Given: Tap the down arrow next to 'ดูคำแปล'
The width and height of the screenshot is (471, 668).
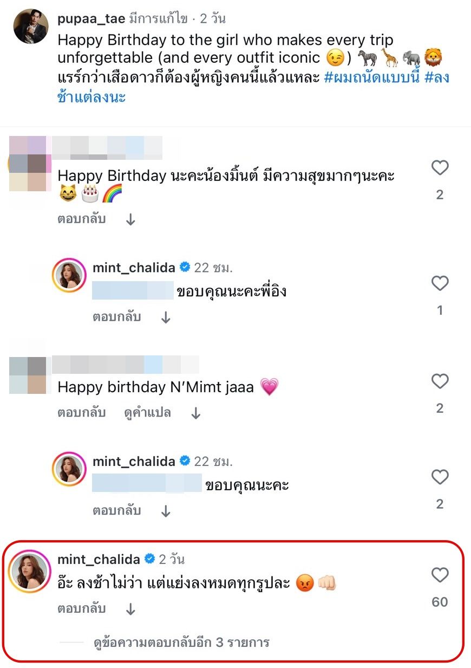Looking at the screenshot, I should (x=196, y=413).
